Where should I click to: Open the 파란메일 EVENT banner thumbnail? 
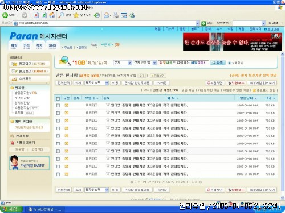(x=30, y=163)
